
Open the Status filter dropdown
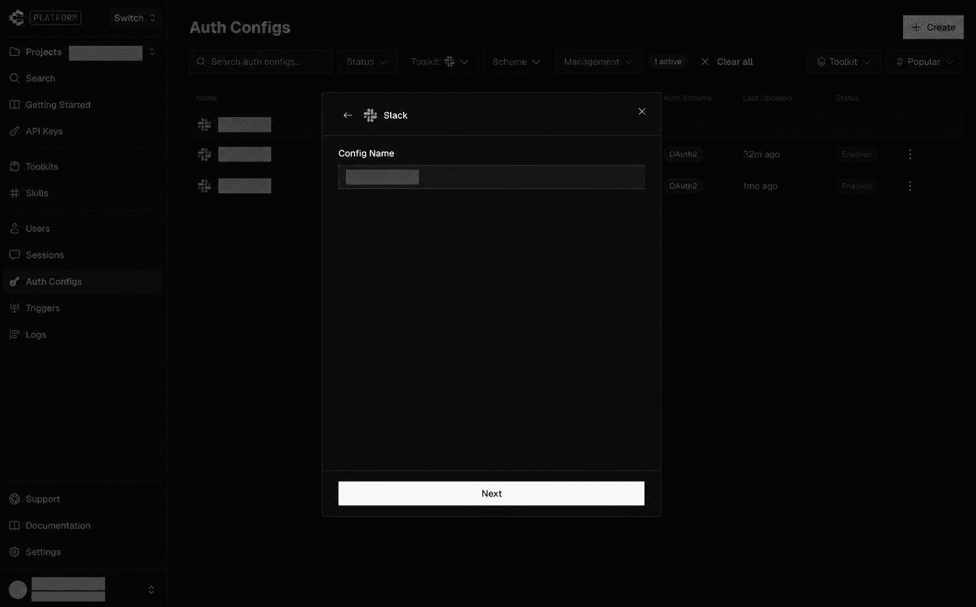367,62
